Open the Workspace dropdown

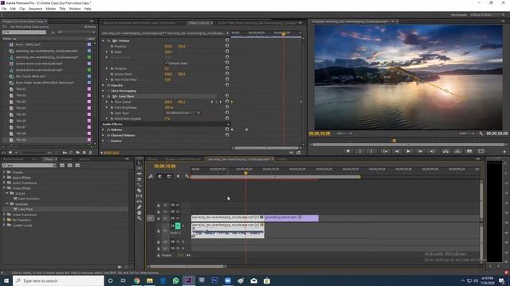[487, 15]
